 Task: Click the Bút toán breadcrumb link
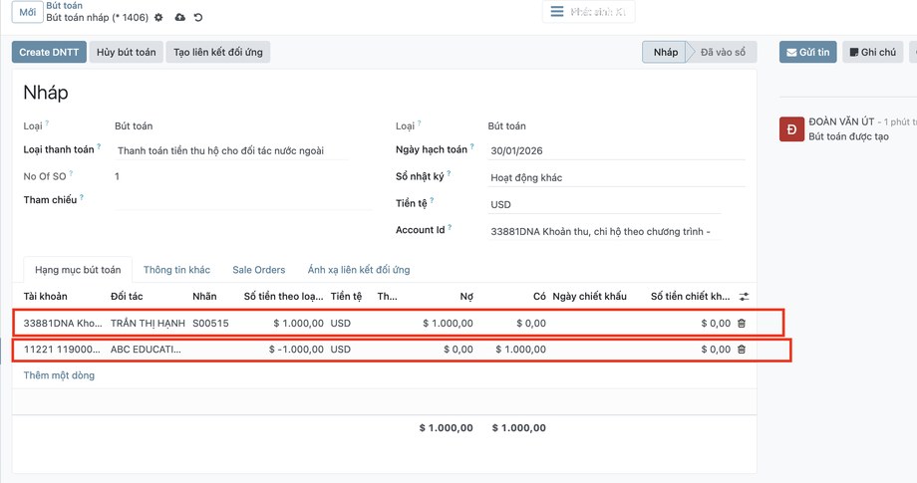(x=65, y=5)
